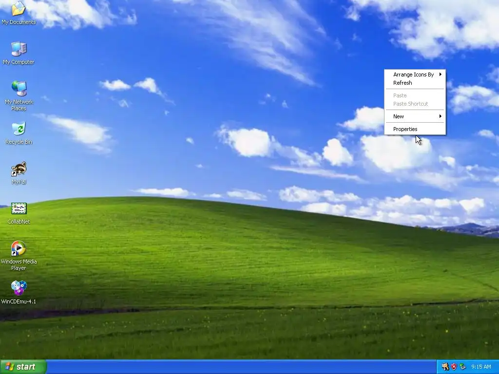Image resolution: width=499 pixels, height=374 pixels.
Task: Open the Arrange Icons By submenu
Action: coord(415,75)
